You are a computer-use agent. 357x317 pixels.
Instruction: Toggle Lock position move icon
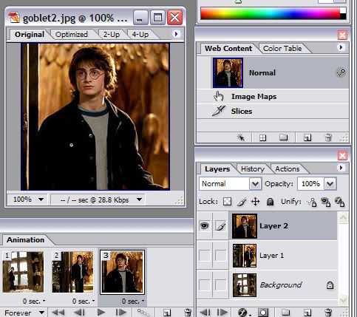256,202
